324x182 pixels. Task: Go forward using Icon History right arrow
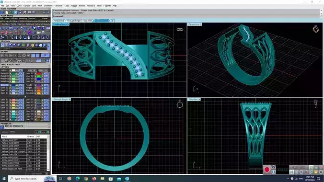[48, 12]
